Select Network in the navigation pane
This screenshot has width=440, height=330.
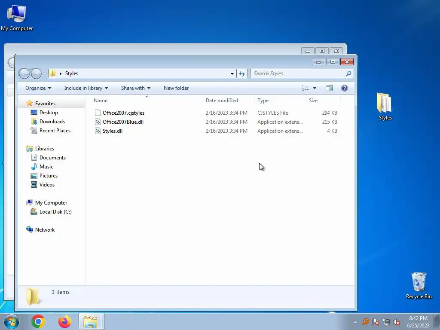(x=45, y=230)
